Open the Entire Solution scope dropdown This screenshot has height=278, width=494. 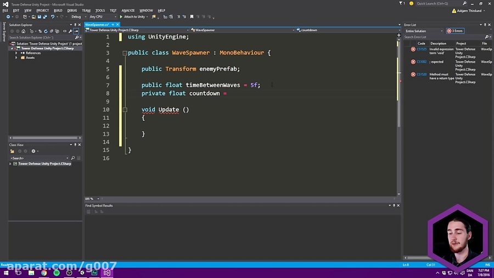[x=424, y=31]
